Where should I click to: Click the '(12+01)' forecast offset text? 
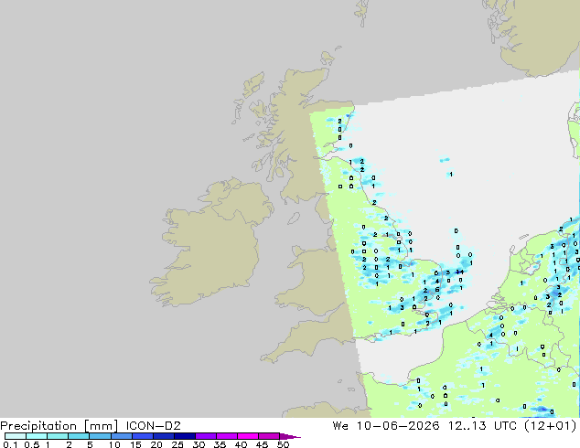[x=551, y=426]
